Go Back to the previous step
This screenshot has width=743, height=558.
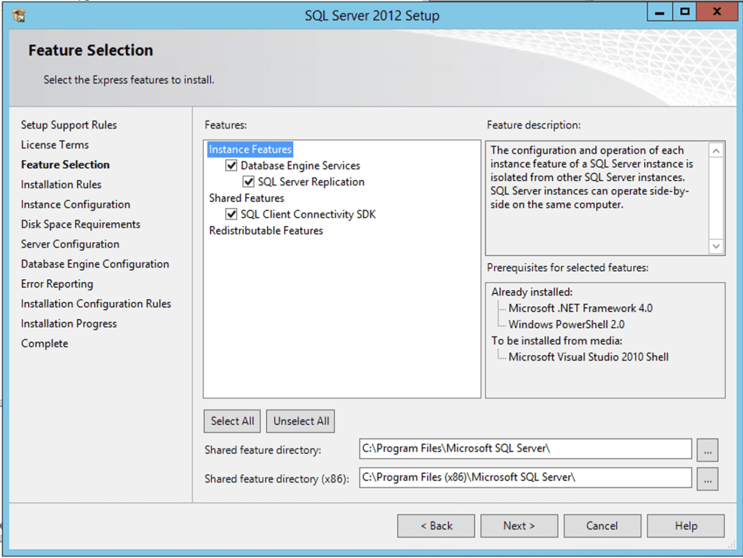pos(435,526)
